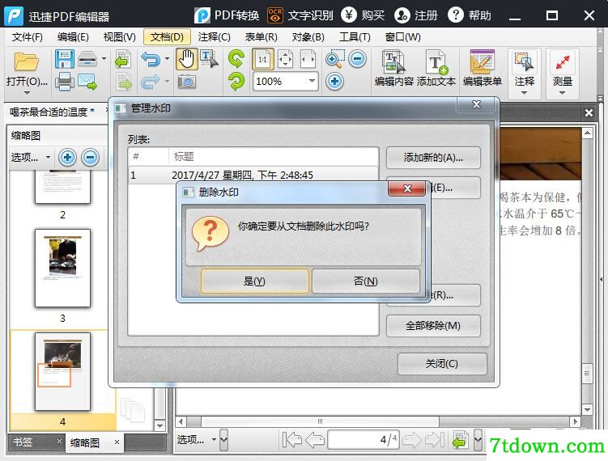Go to previous page arrow
The image size is (608, 461).
coord(315,440)
